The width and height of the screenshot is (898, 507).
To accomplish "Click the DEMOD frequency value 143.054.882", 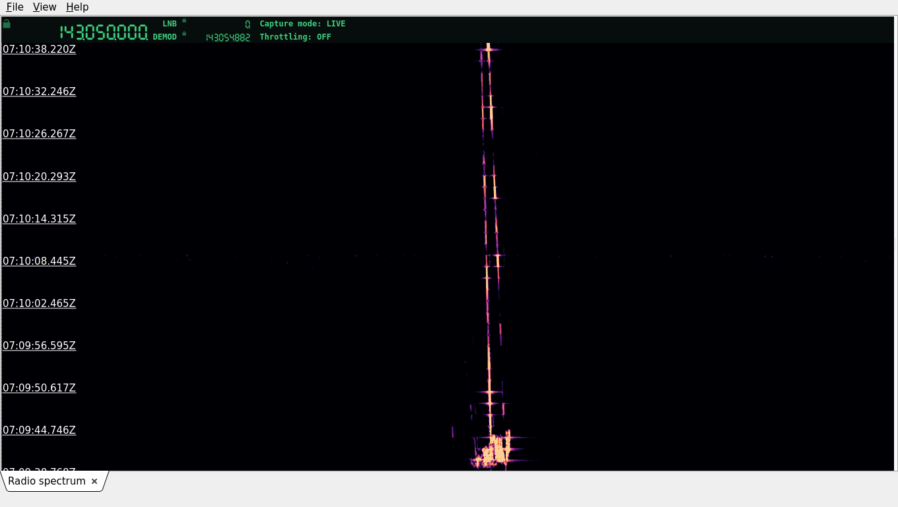I will point(228,38).
